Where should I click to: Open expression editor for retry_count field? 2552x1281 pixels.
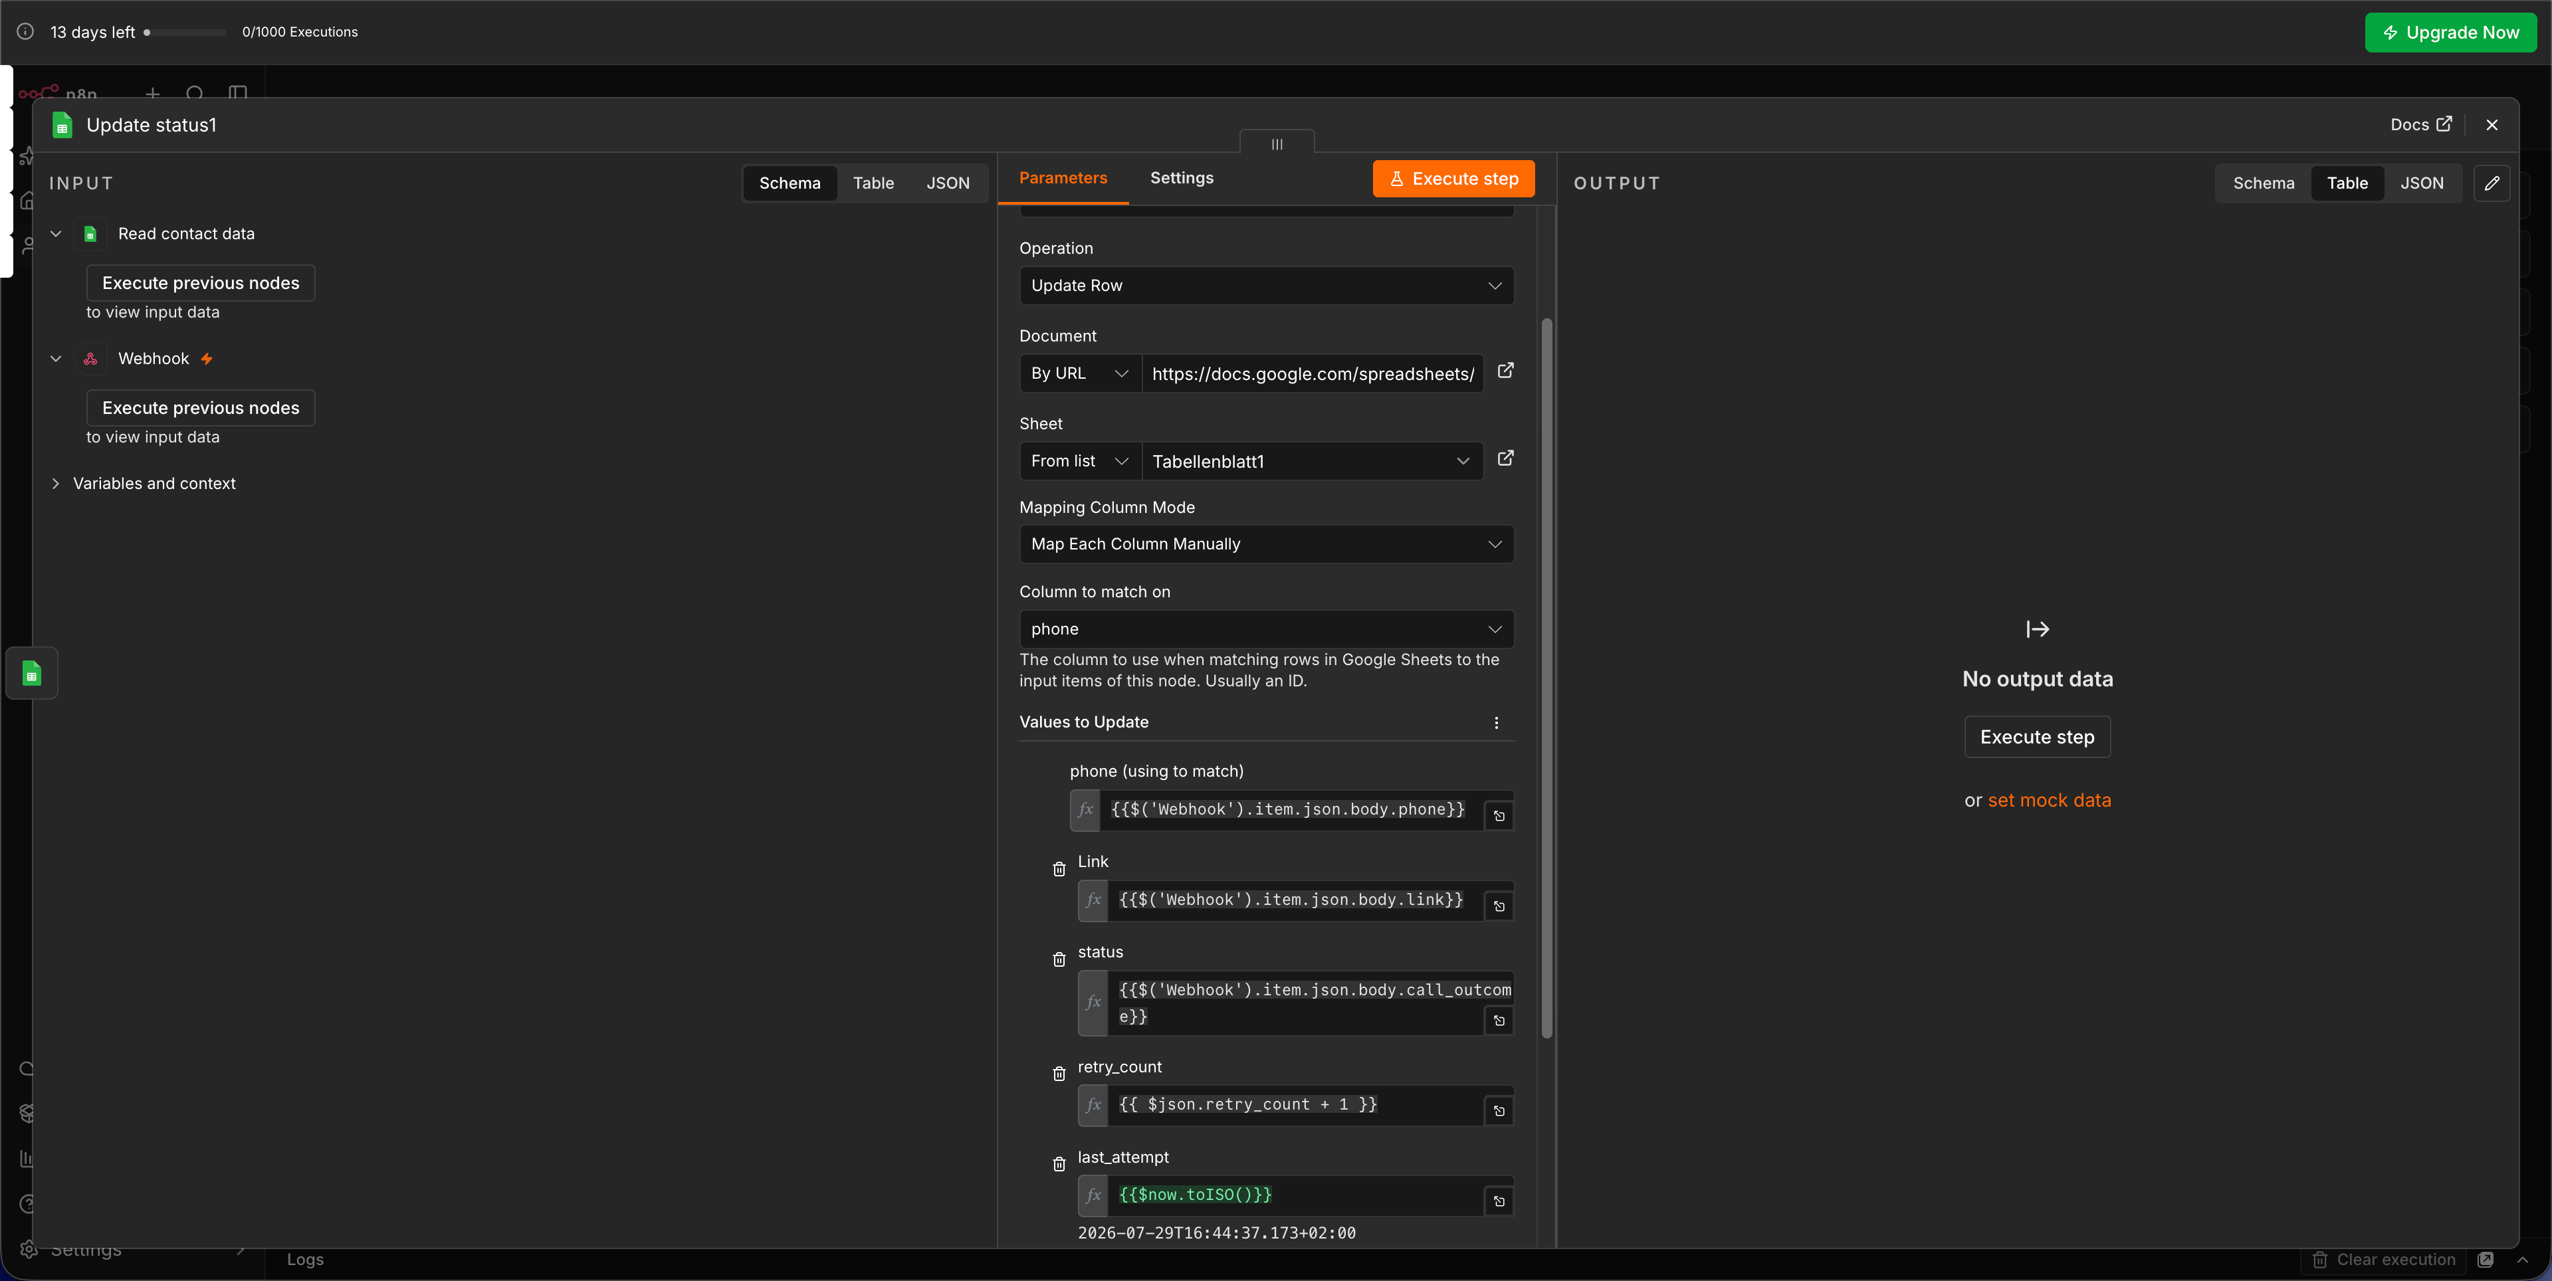point(1499,1112)
